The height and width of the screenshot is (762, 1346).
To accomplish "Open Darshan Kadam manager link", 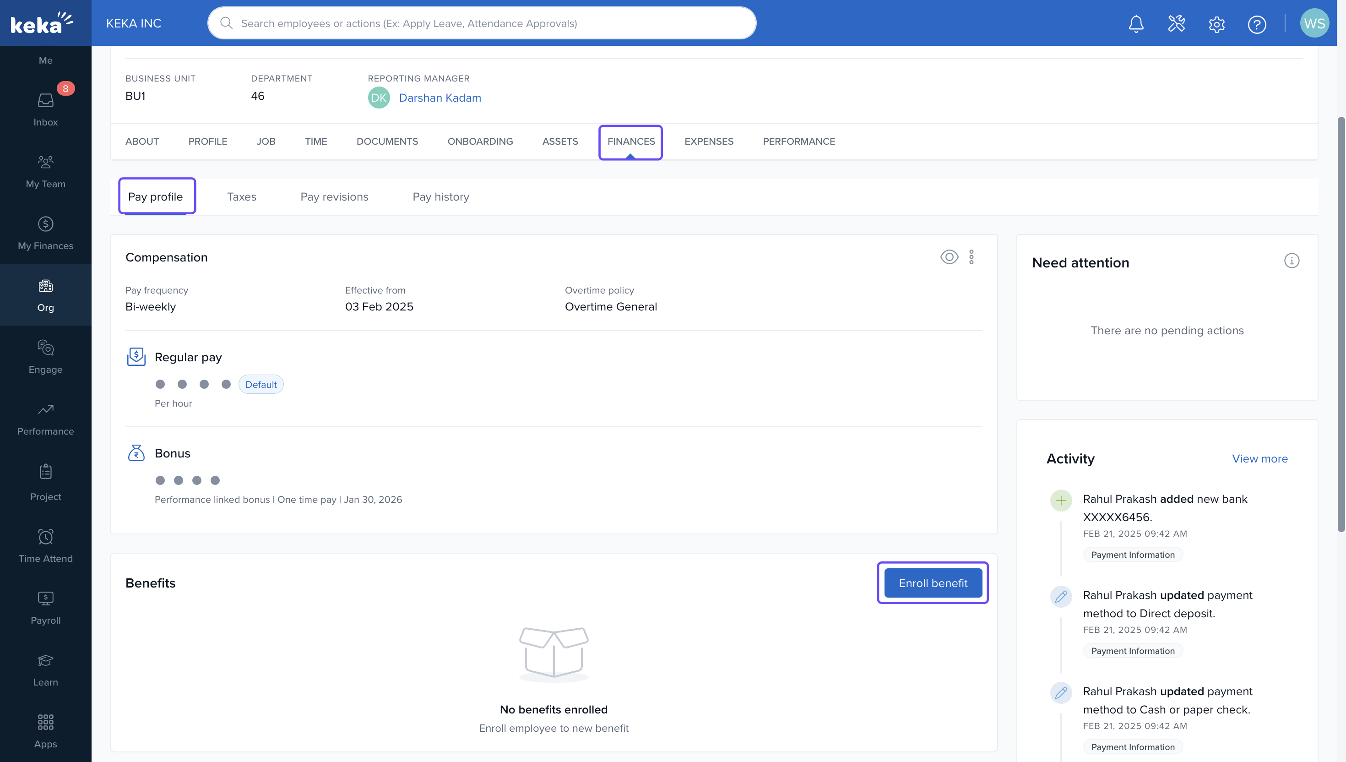I will pyautogui.click(x=440, y=98).
